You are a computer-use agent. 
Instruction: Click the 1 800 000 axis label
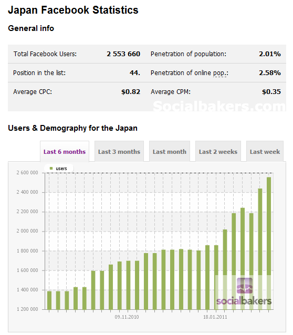pos(27,251)
